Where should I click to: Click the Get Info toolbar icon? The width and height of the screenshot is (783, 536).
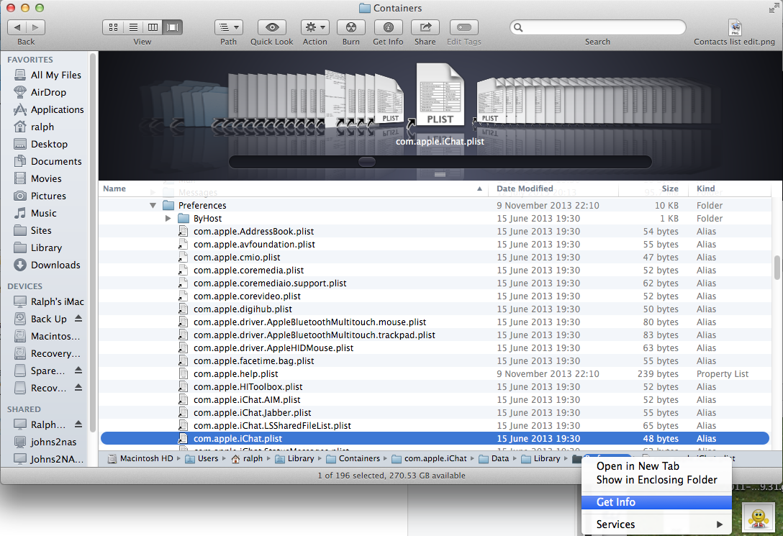388,27
